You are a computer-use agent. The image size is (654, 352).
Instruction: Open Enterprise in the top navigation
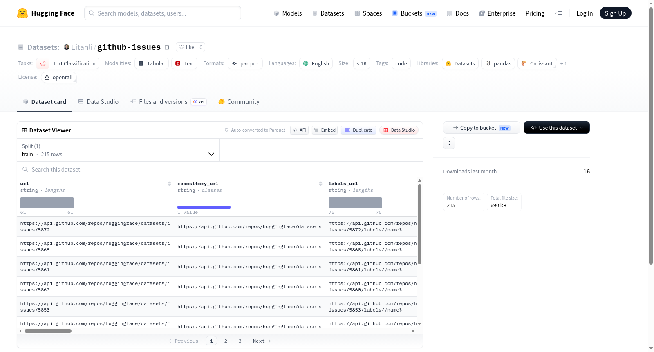(x=497, y=13)
